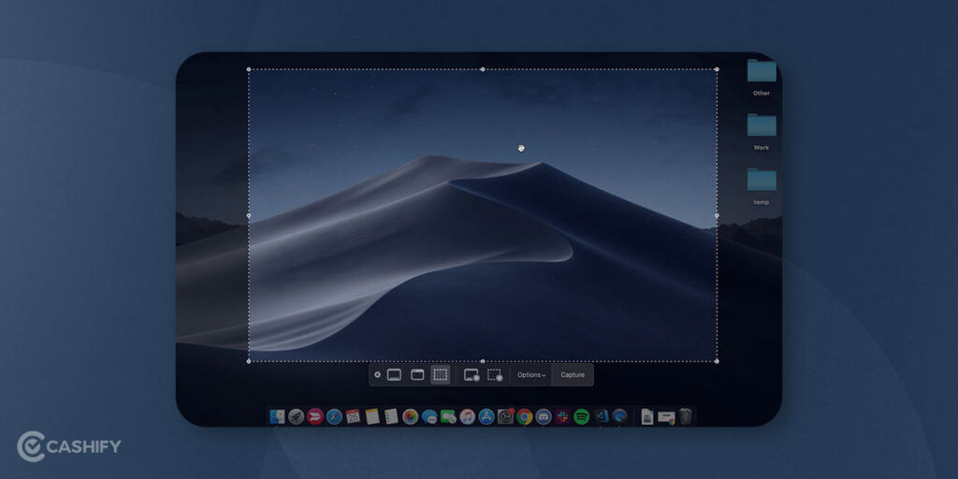Click the right-middle selection edge handle
The height and width of the screenshot is (479, 958).
coord(717,215)
